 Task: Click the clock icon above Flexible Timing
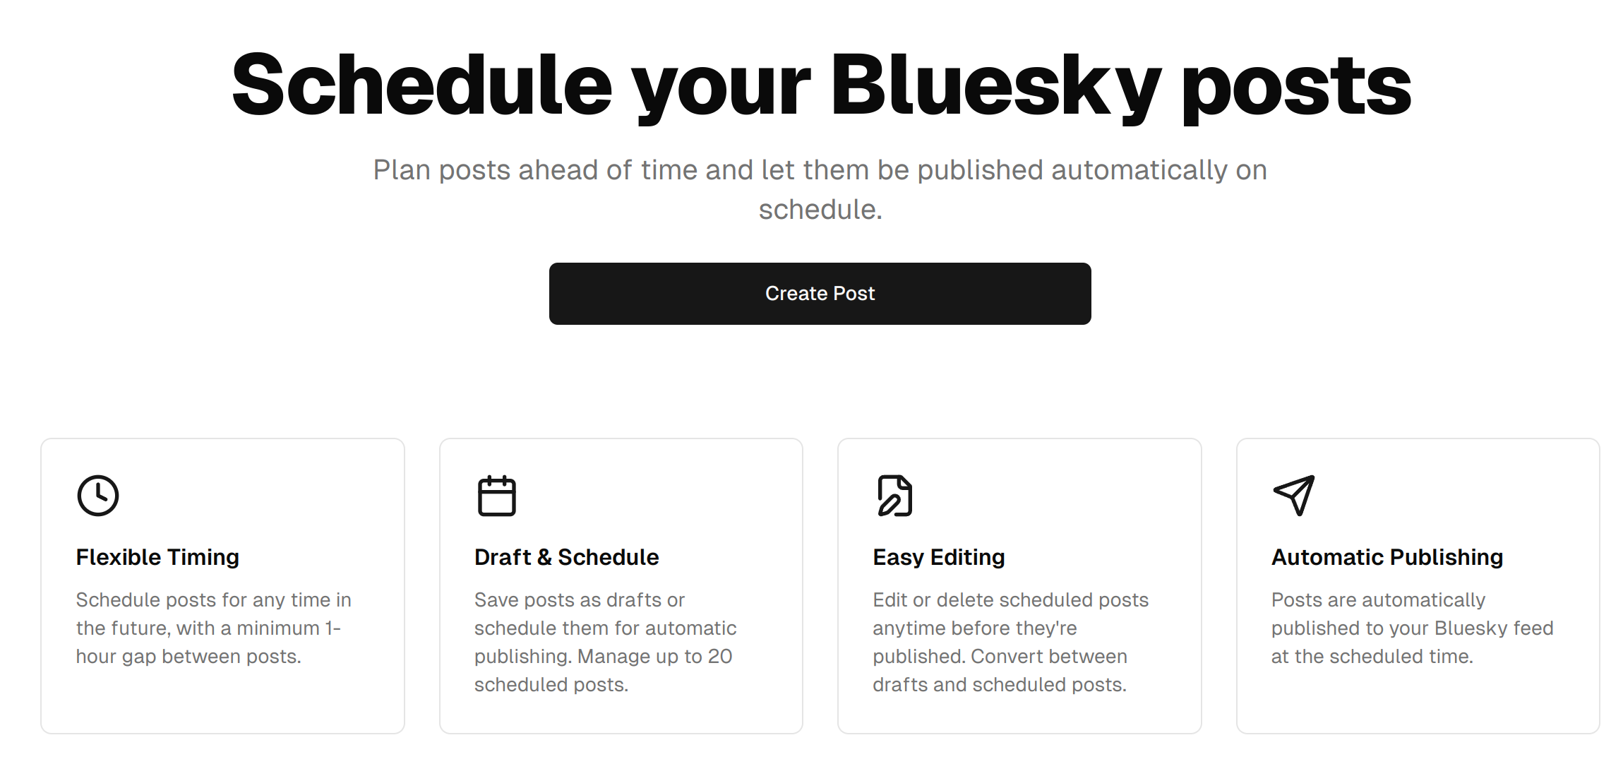pos(97,495)
